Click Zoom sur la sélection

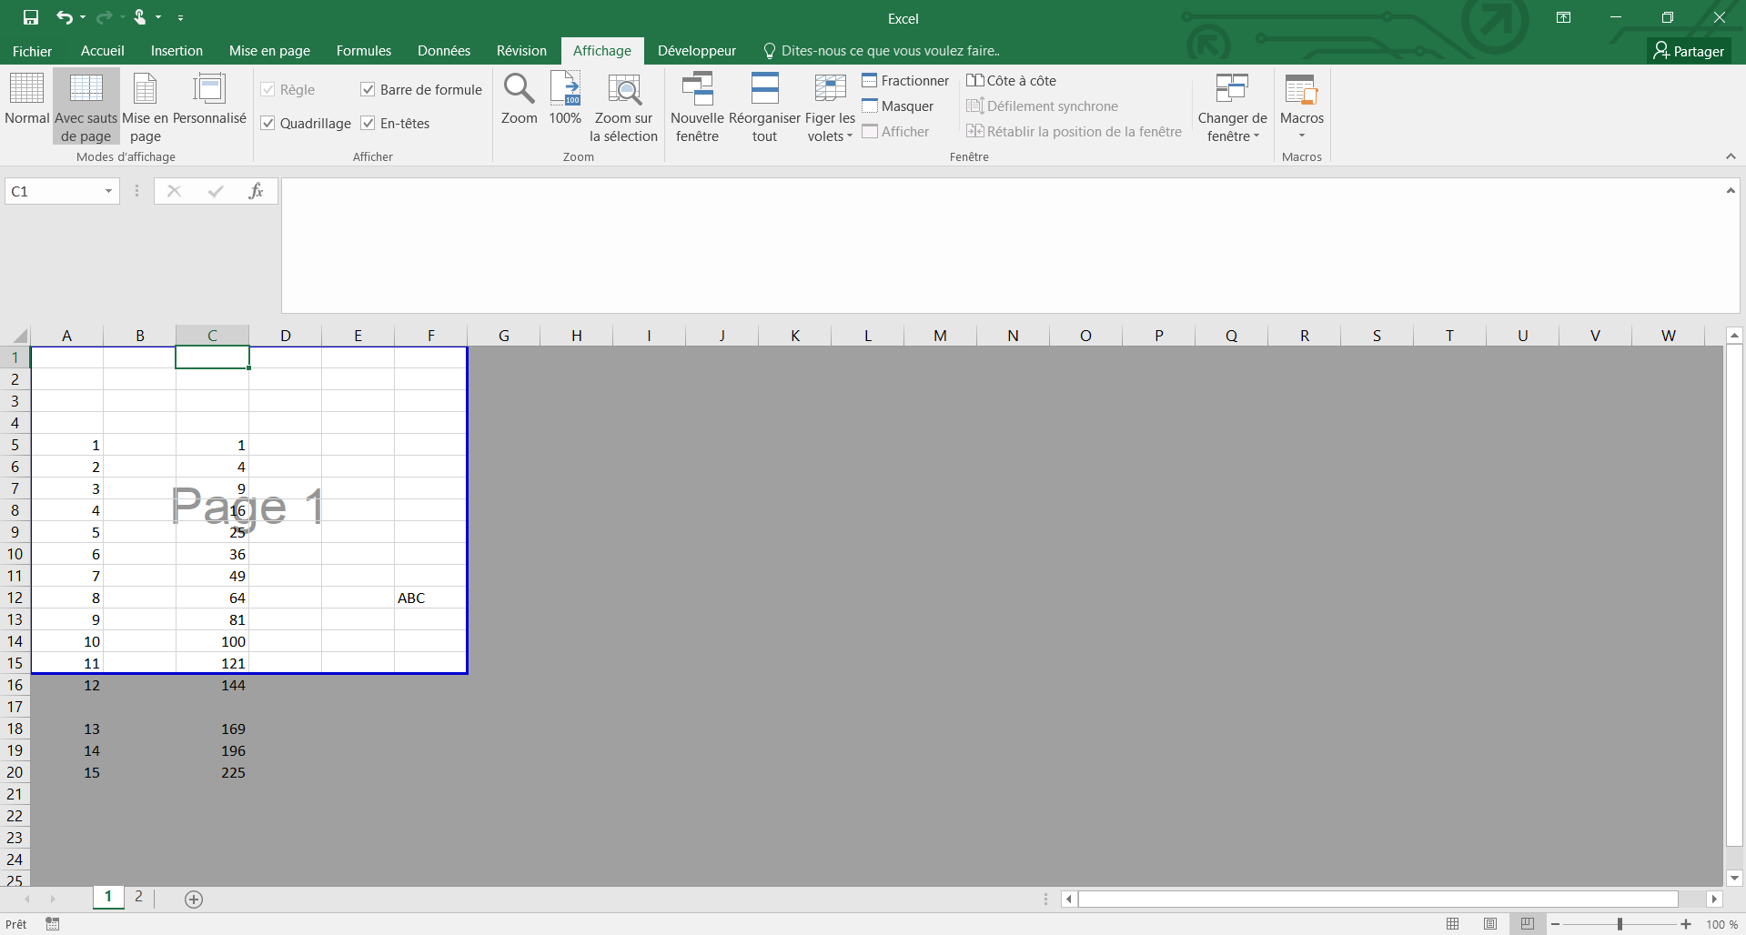(623, 106)
